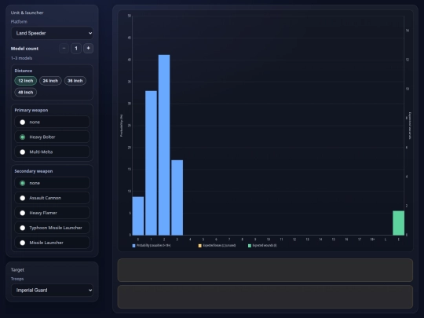Toggle the orange Expected losses legend swatch

(x=200, y=246)
